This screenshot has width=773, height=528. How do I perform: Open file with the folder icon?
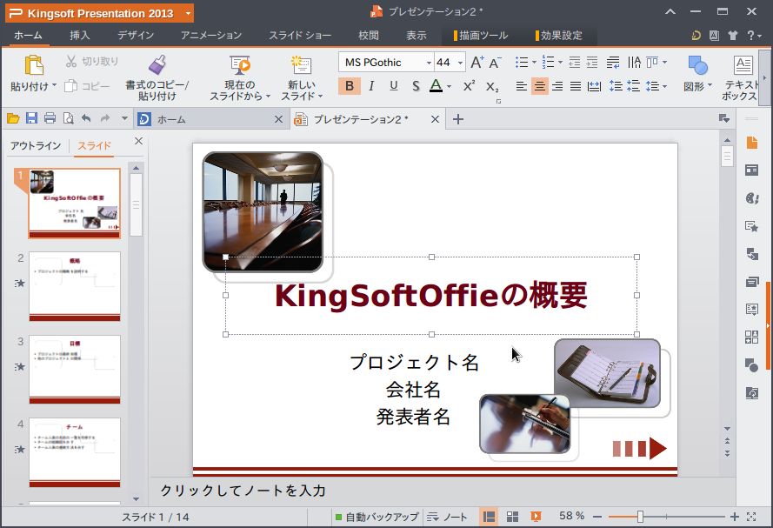(x=13, y=118)
